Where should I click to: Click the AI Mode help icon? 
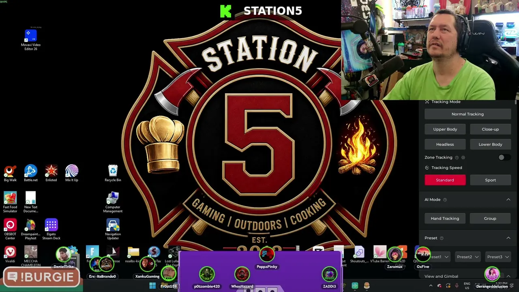coord(445,200)
